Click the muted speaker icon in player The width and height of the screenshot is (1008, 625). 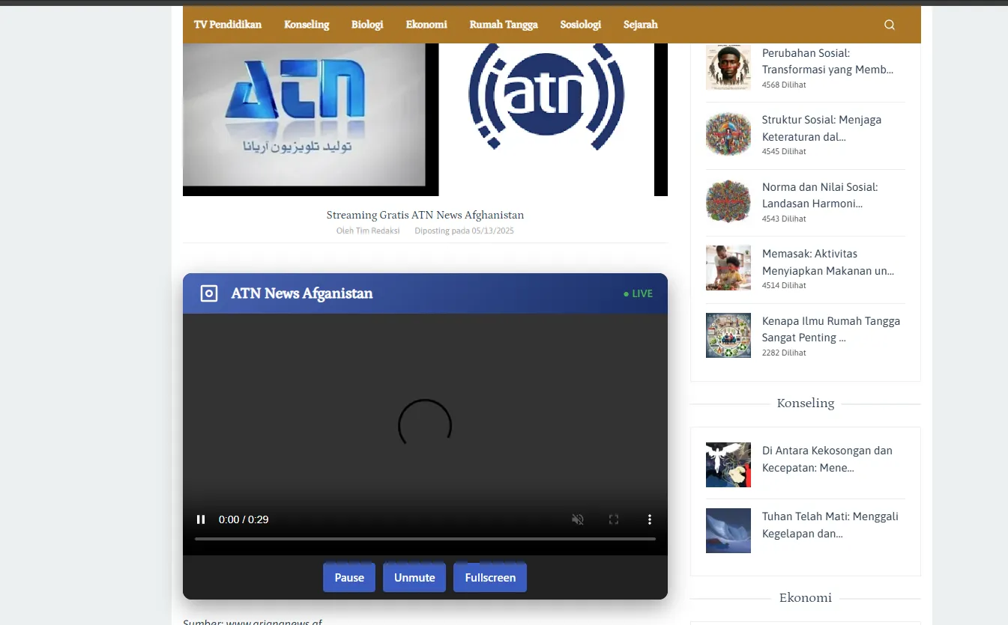pos(578,519)
